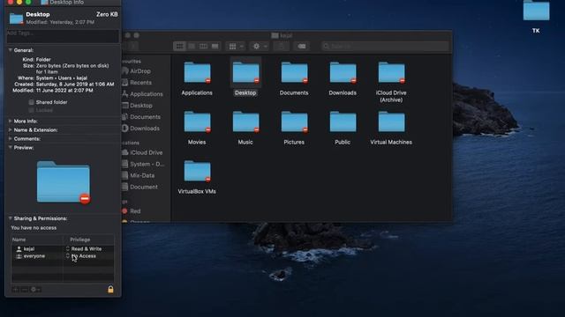Click the Desktop folder icon in Info header
The width and height of the screenshot is (565, 317).
click(16, 18)
